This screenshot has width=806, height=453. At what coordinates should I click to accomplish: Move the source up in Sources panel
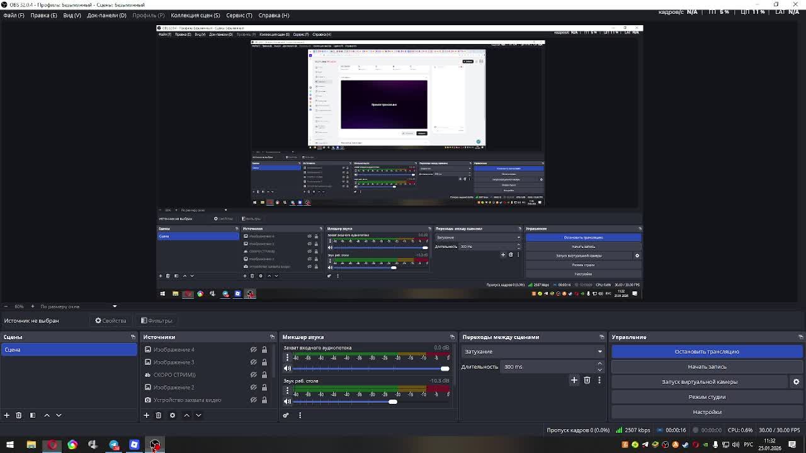pyautogui.click(x=186, y=415)
